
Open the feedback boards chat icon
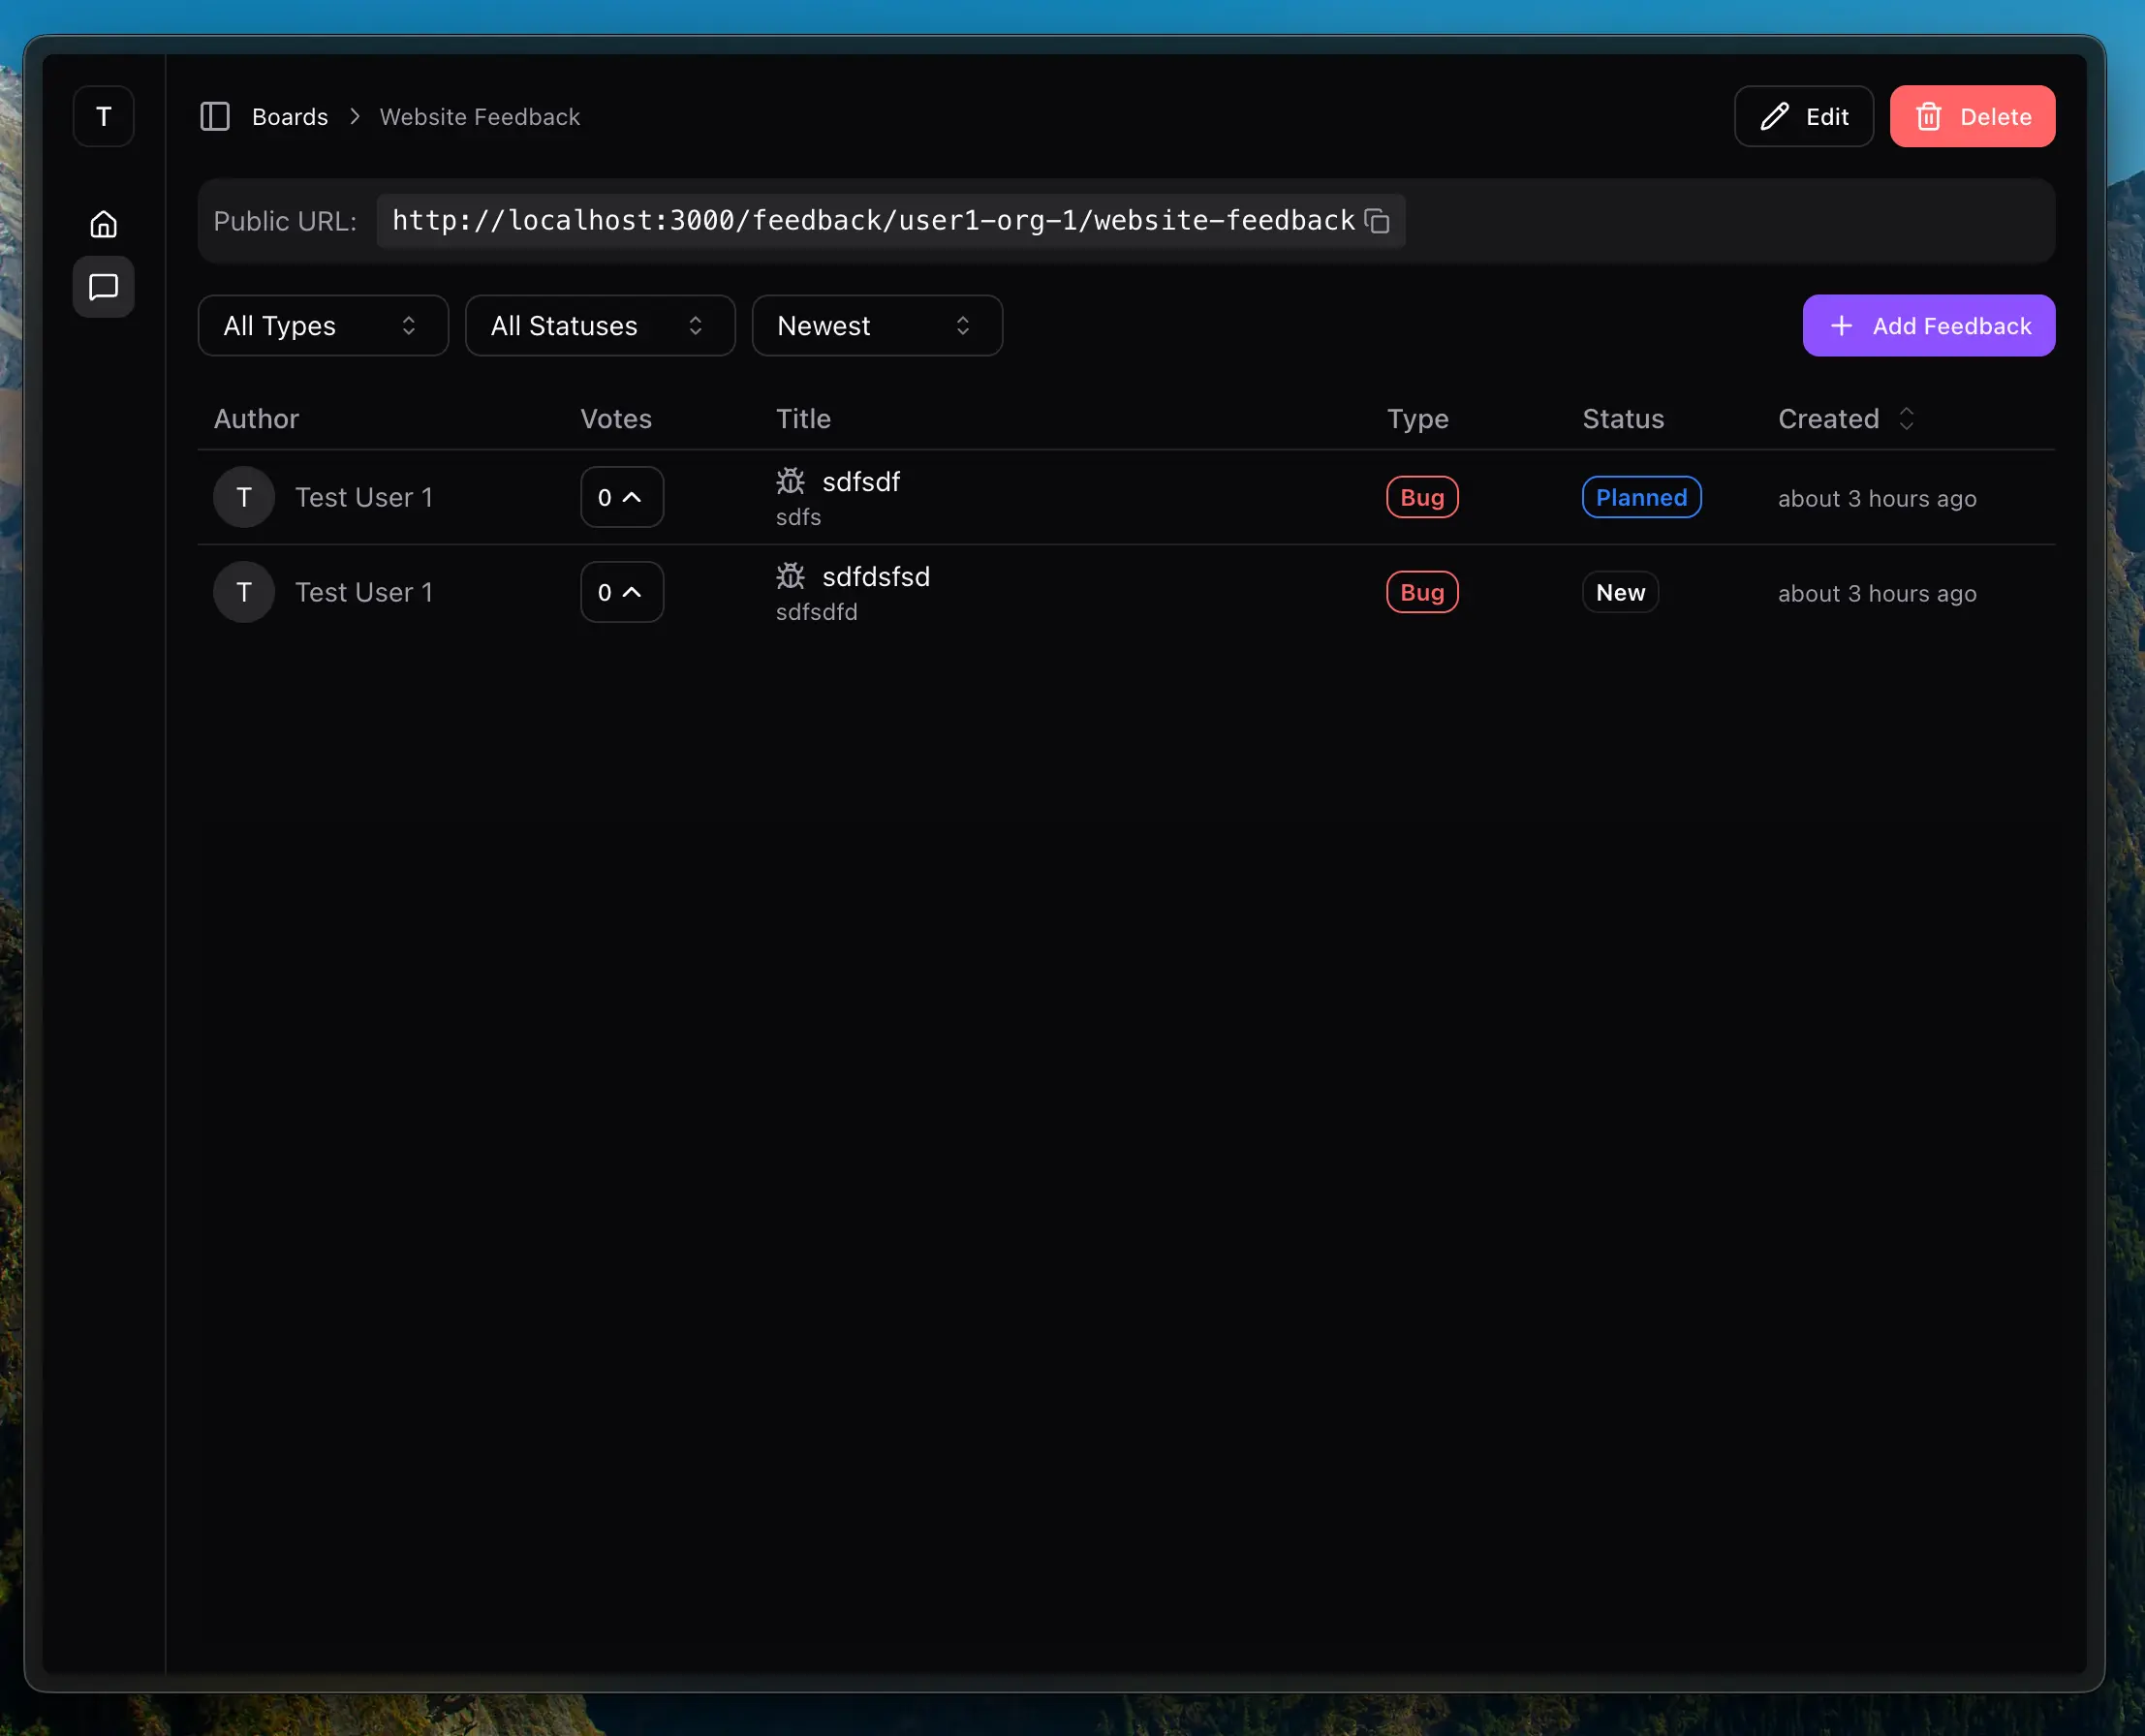pos(103,287)
